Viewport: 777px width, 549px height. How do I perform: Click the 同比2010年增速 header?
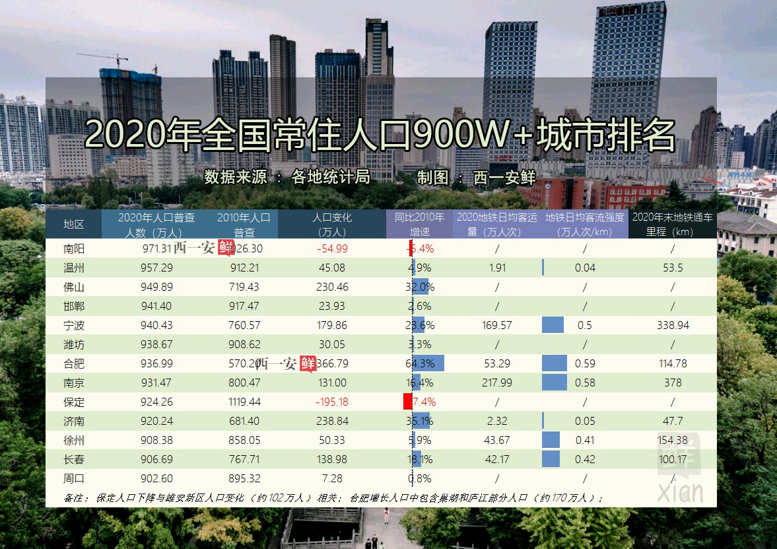pos(419,224)
